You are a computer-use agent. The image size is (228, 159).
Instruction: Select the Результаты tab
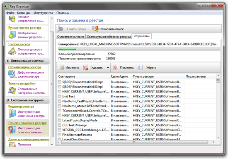142,36
